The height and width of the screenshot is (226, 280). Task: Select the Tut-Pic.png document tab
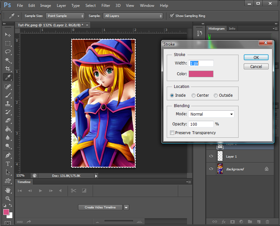(51, 25)
